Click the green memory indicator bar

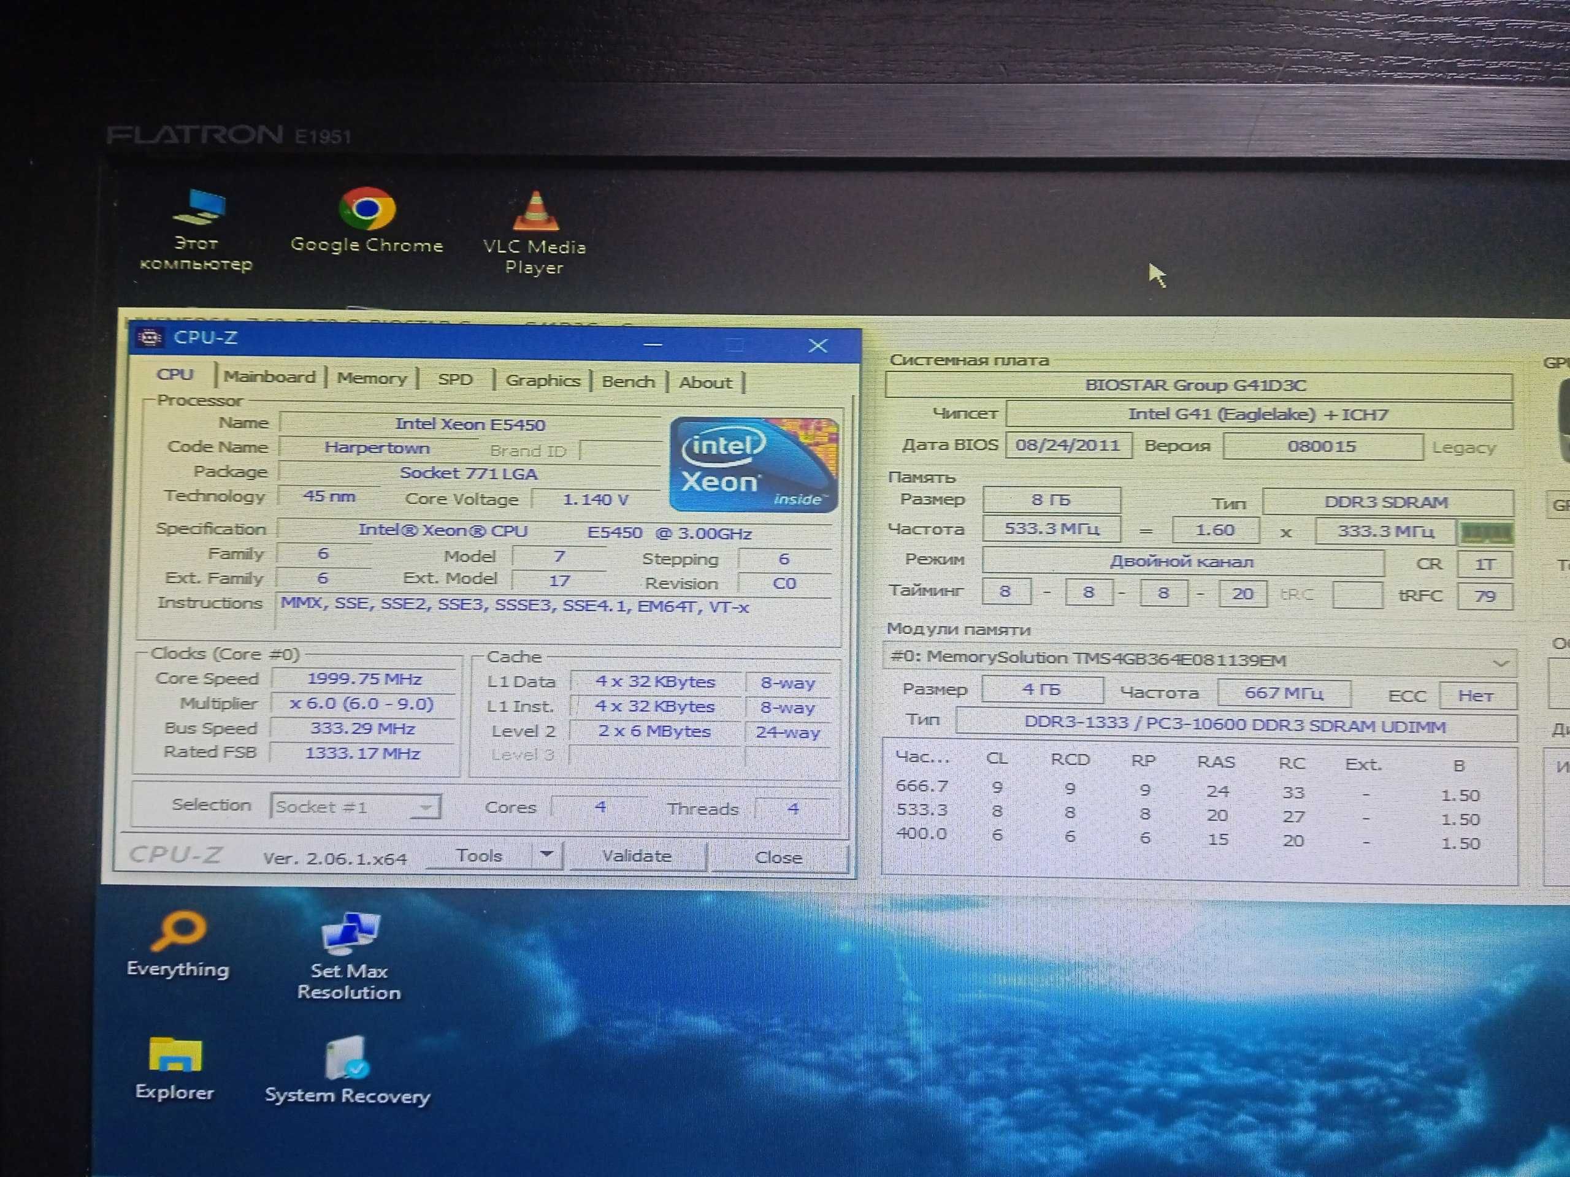1485,533
